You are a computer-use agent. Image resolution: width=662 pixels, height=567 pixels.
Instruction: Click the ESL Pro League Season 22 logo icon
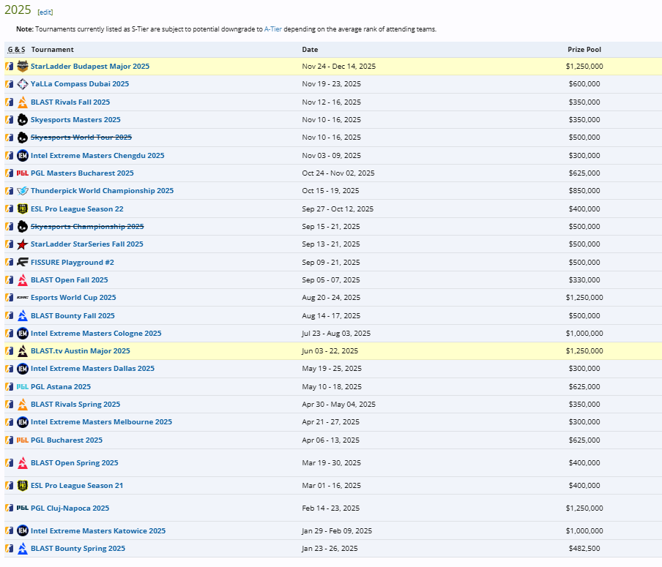click(x=23, y=209)
